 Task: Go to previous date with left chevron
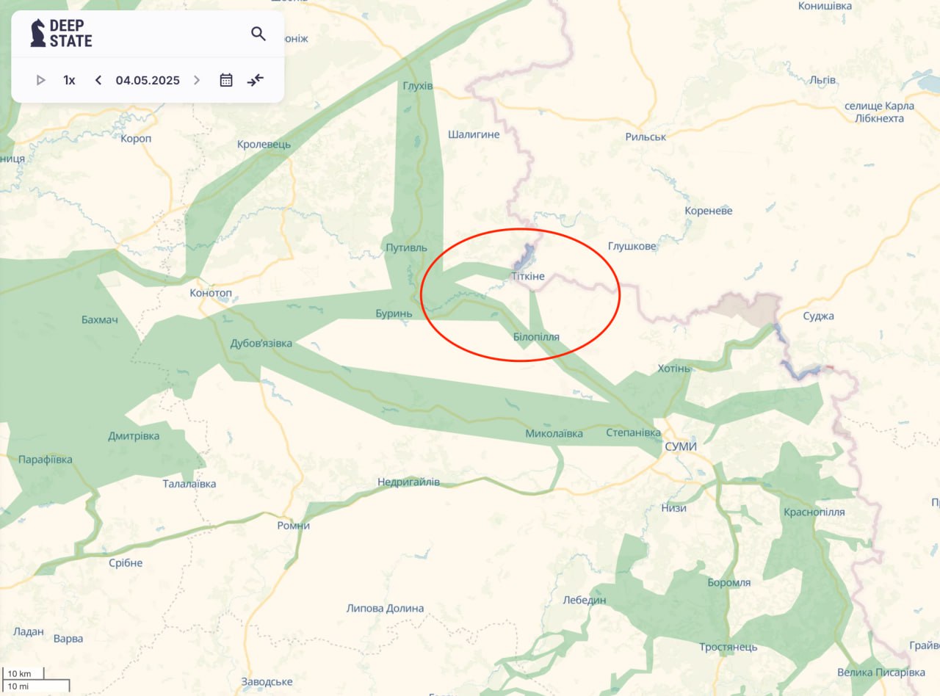(x=98, y=80)
